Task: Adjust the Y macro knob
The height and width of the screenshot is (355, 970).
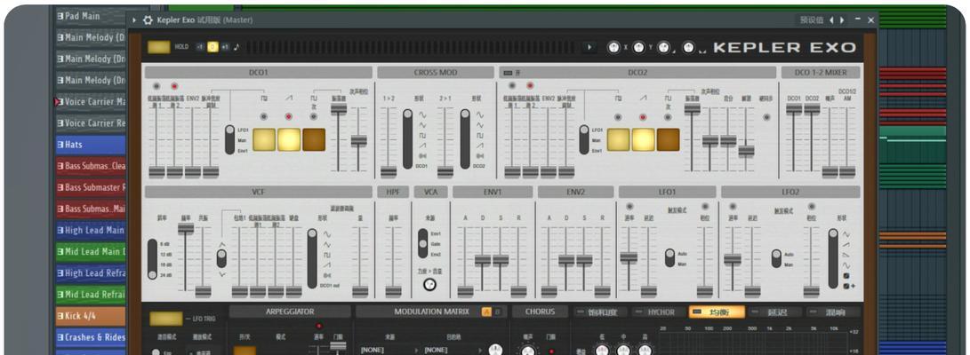Action: coord(639,48)
